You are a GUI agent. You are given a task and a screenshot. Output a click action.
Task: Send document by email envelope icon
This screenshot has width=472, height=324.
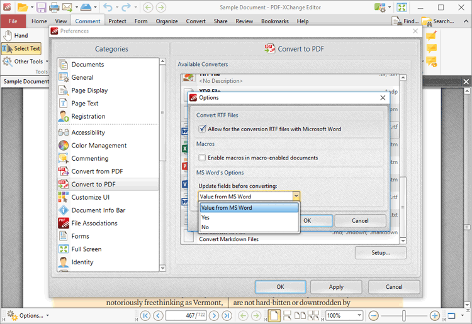click(x=67, y=7)
